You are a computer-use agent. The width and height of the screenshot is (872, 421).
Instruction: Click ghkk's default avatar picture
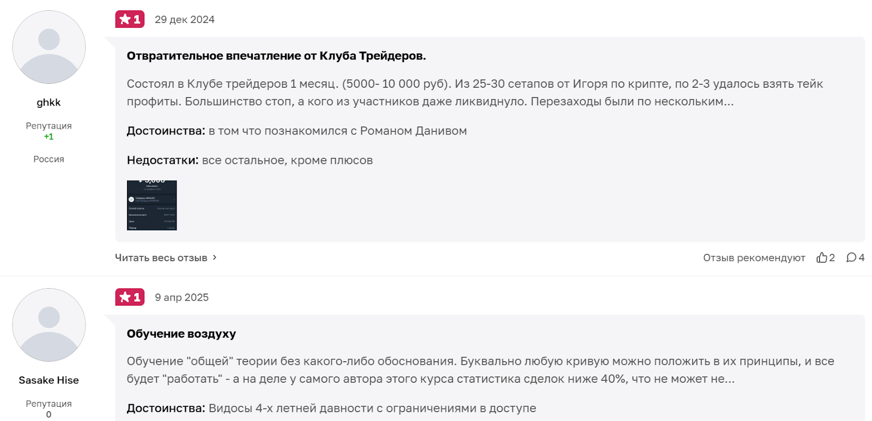point(49,47)
